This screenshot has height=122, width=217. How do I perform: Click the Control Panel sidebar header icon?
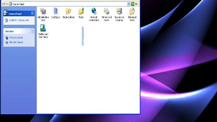[x=6, y=13]
